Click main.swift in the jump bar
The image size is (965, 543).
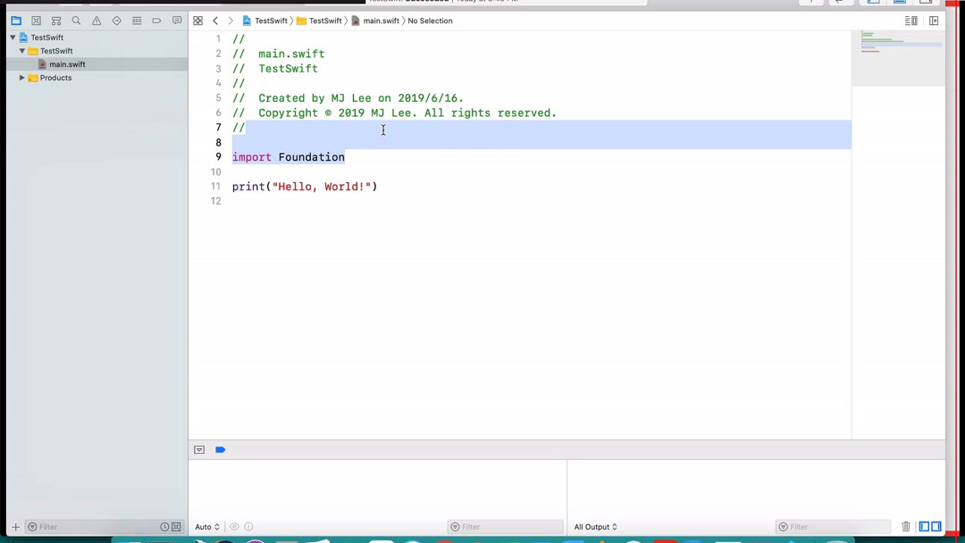pos(381,21)
